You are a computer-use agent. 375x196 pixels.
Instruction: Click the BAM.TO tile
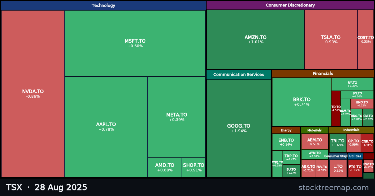pyautogui.click(x=346, y=113)
